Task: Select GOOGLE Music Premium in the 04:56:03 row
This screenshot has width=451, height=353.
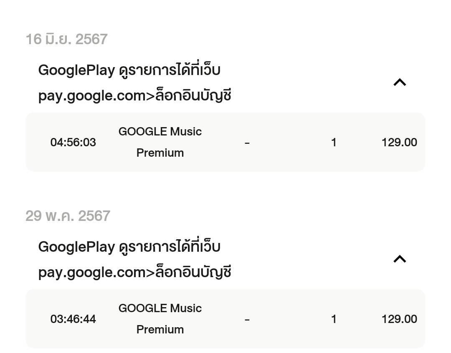Action: click(x=160, y=142)
